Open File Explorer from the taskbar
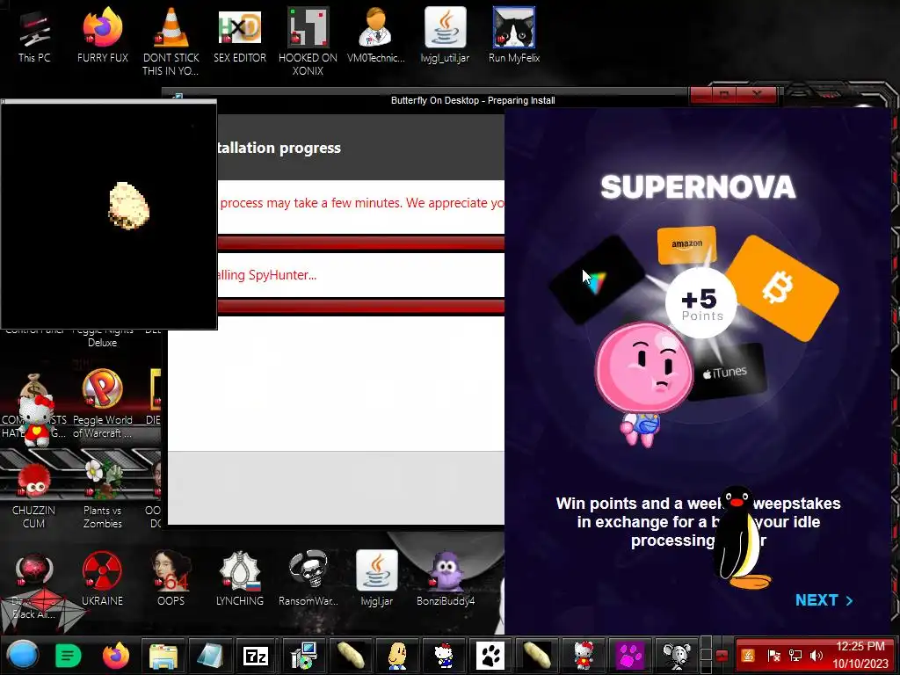 click(163, 655)
